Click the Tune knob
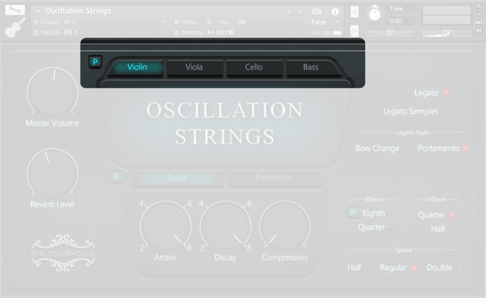The image size is (486, 298). click(x=375, y=15)
